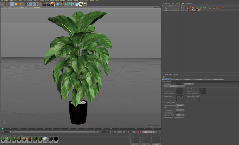
Task: Toggle the coordinate system icon
Action: [40, 4]
